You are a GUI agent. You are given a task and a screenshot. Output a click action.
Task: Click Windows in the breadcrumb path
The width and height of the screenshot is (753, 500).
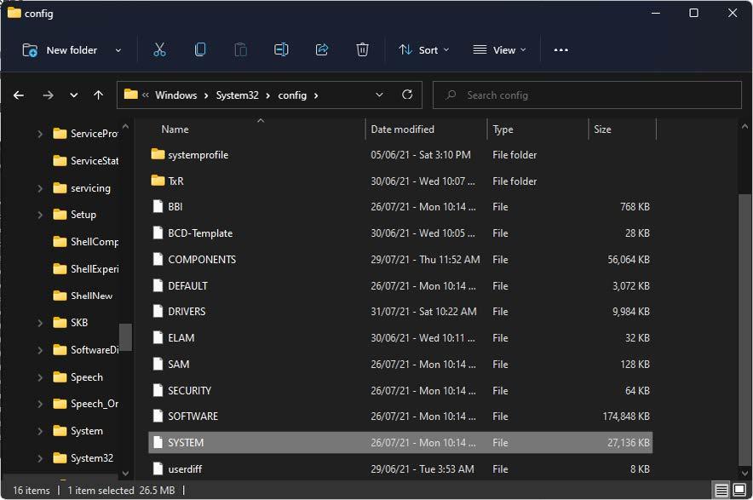click(x=175, y=95)
